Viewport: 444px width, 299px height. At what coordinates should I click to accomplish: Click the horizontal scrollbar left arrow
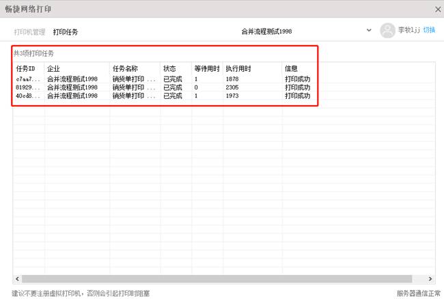pos(17,279)
